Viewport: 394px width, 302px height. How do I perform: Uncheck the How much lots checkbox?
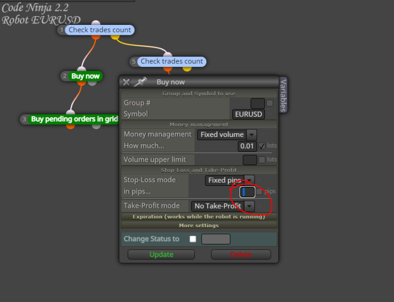(x=262, y=146)
